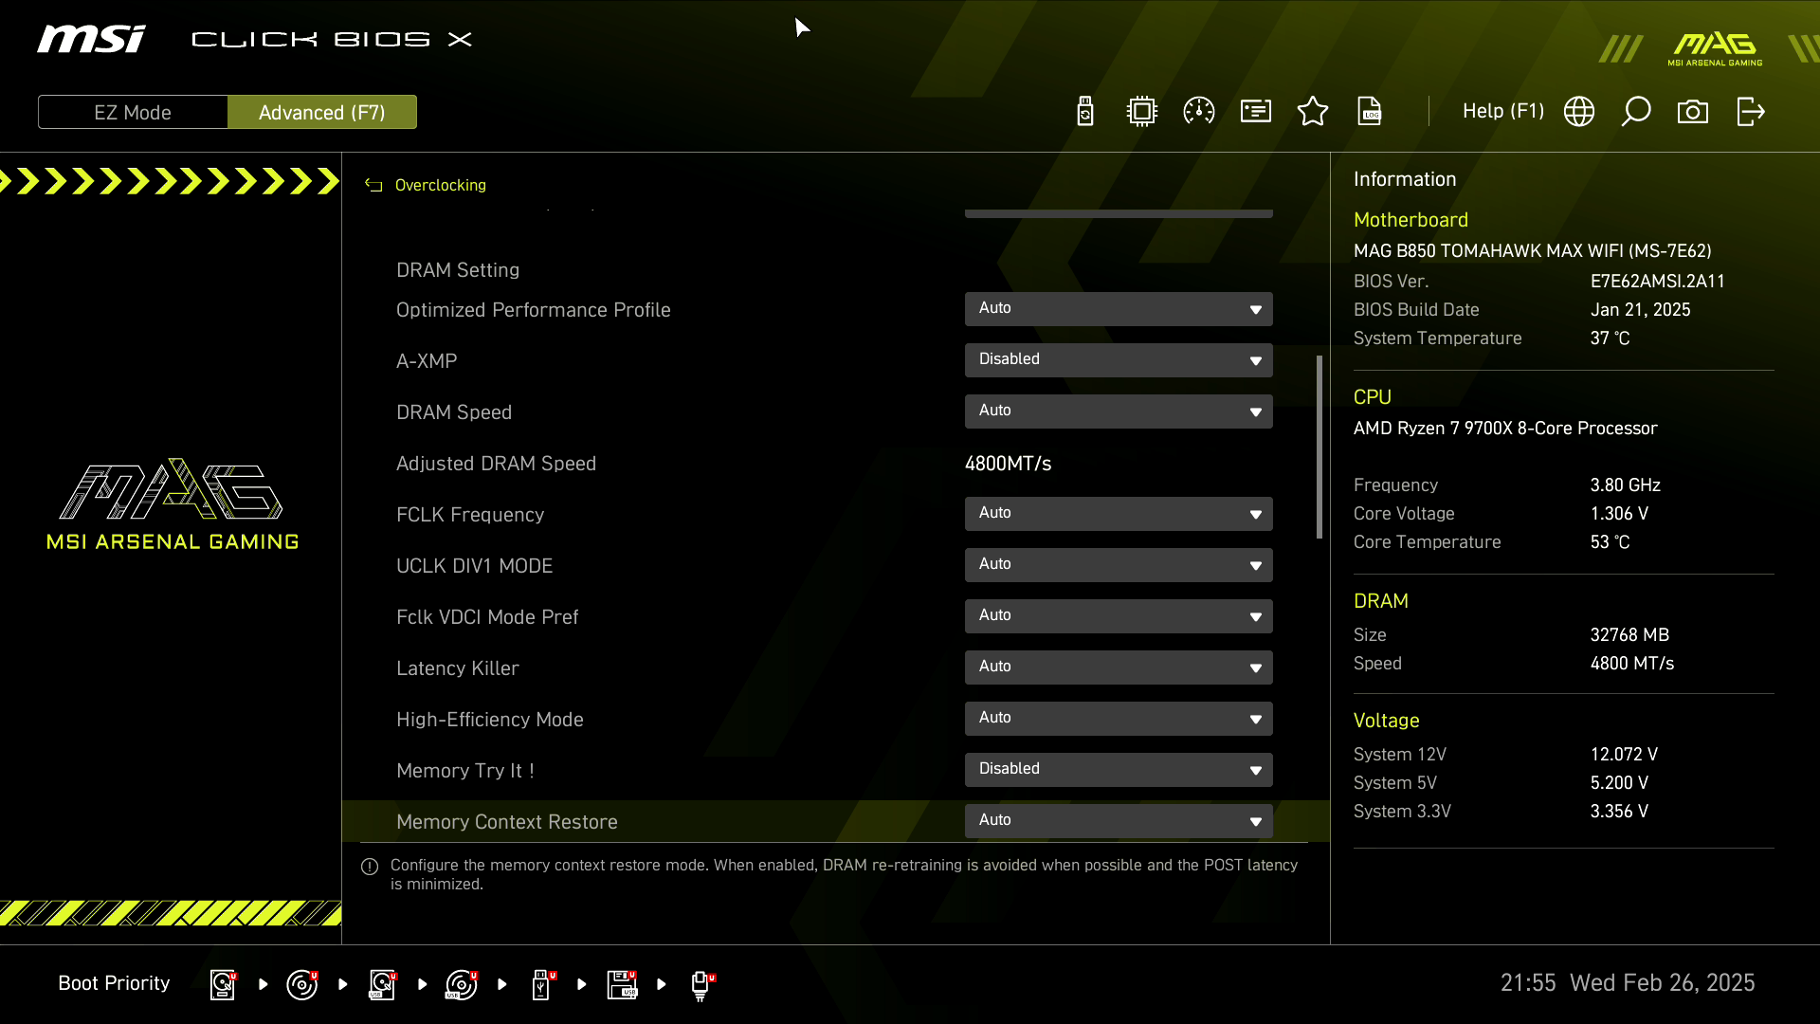Click Help (F1) button
This screenshot has width=1820, height=1024.
(1502, 112)
